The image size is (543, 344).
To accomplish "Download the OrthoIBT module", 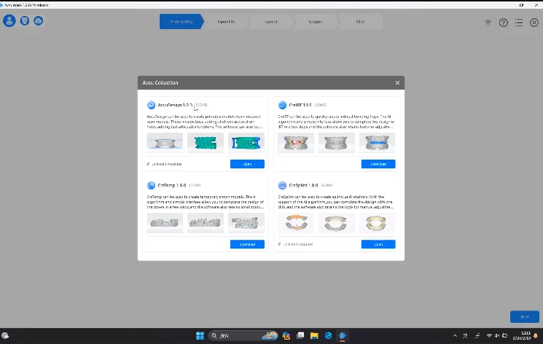I will pos(378,164).
